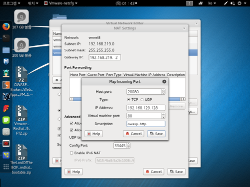Launch Faraday red F dock icon
This screenshot has width=250, height=187.
tap(6, 108)
